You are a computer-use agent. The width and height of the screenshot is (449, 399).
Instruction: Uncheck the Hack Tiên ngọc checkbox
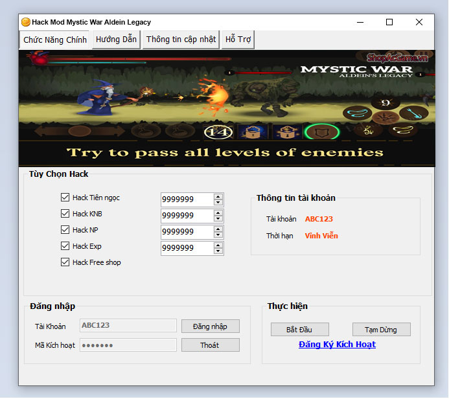tap(65, 197)
